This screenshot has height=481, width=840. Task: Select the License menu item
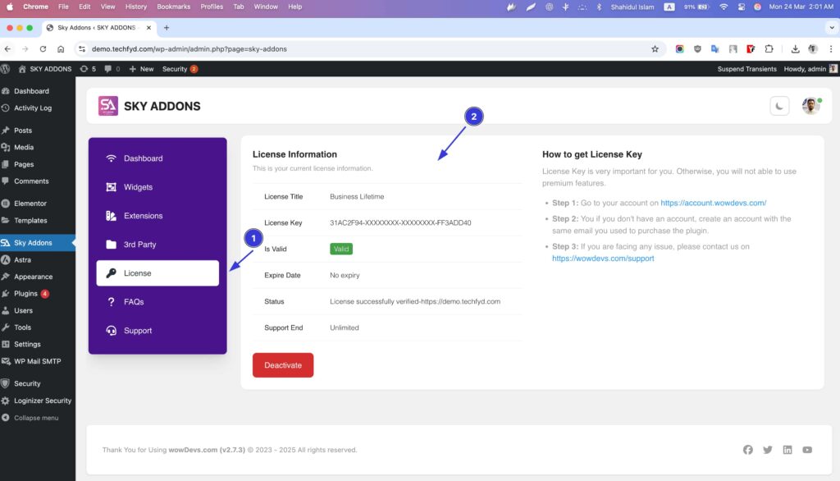[157, 273]
